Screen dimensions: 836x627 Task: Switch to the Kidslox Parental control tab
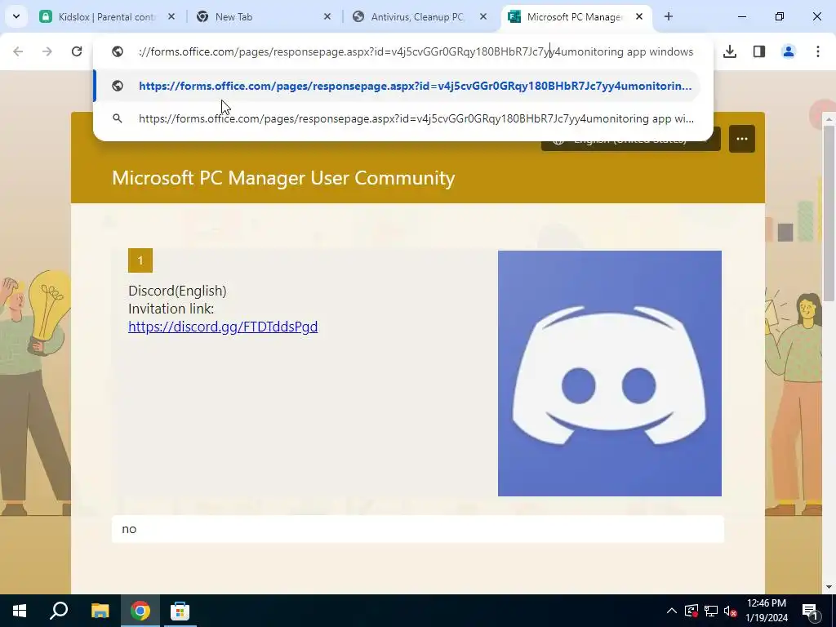pyautogui.click(x=107, y=16)
